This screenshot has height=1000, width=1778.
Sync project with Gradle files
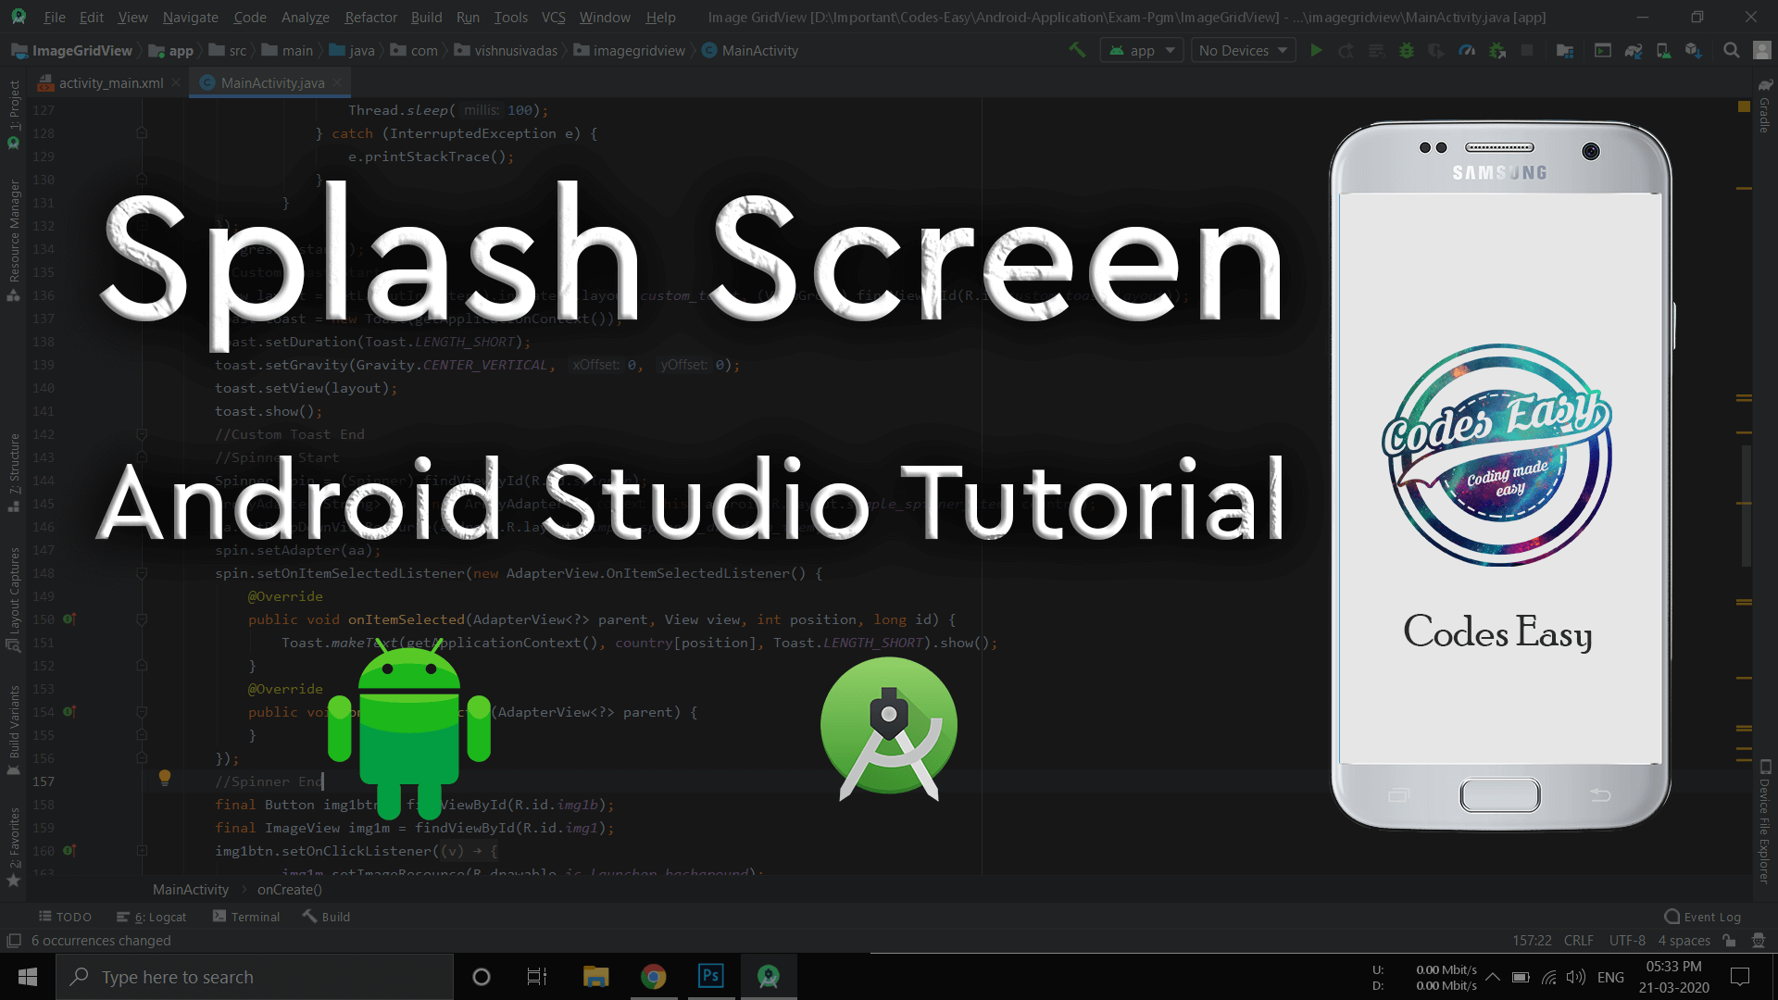coord(1633,50)
